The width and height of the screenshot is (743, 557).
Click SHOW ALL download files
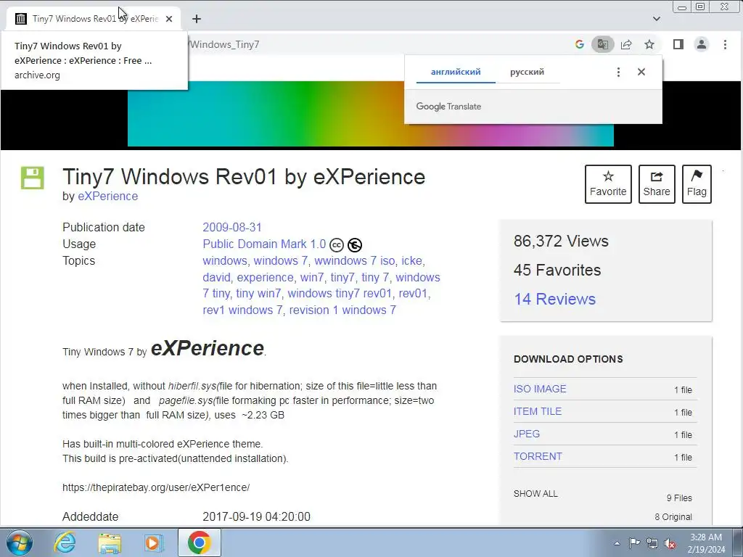(535, 494)
